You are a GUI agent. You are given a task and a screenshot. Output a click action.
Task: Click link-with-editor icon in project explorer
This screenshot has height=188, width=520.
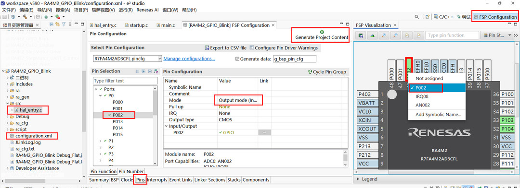click(x=57, y=24)
